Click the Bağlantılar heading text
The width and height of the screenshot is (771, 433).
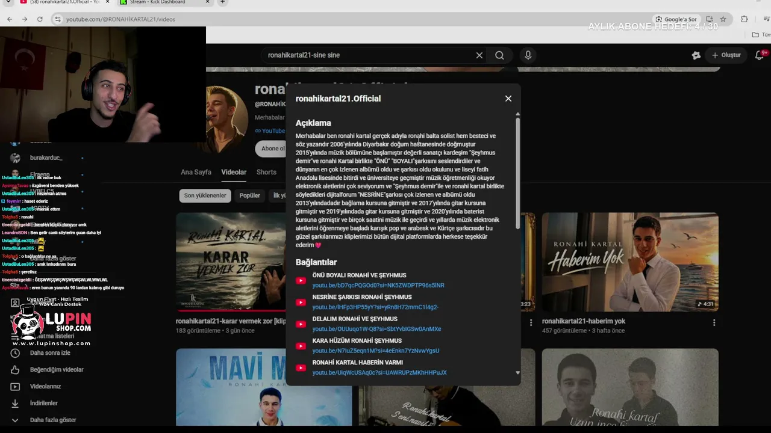click(316, 262)
